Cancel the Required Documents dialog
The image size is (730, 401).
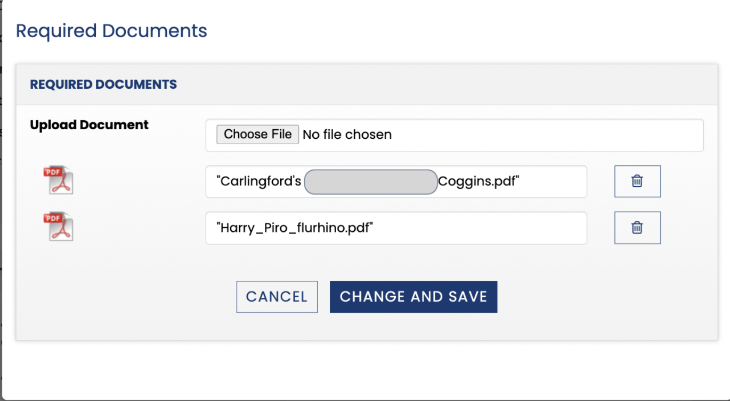tap(277, 297)
